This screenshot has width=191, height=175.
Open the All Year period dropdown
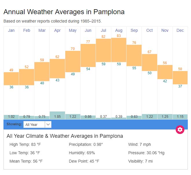pos(34,124)
